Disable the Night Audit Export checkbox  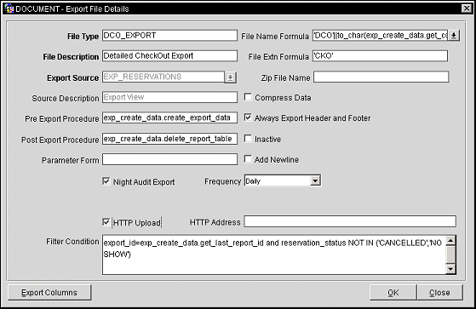[x=106, y=181]
